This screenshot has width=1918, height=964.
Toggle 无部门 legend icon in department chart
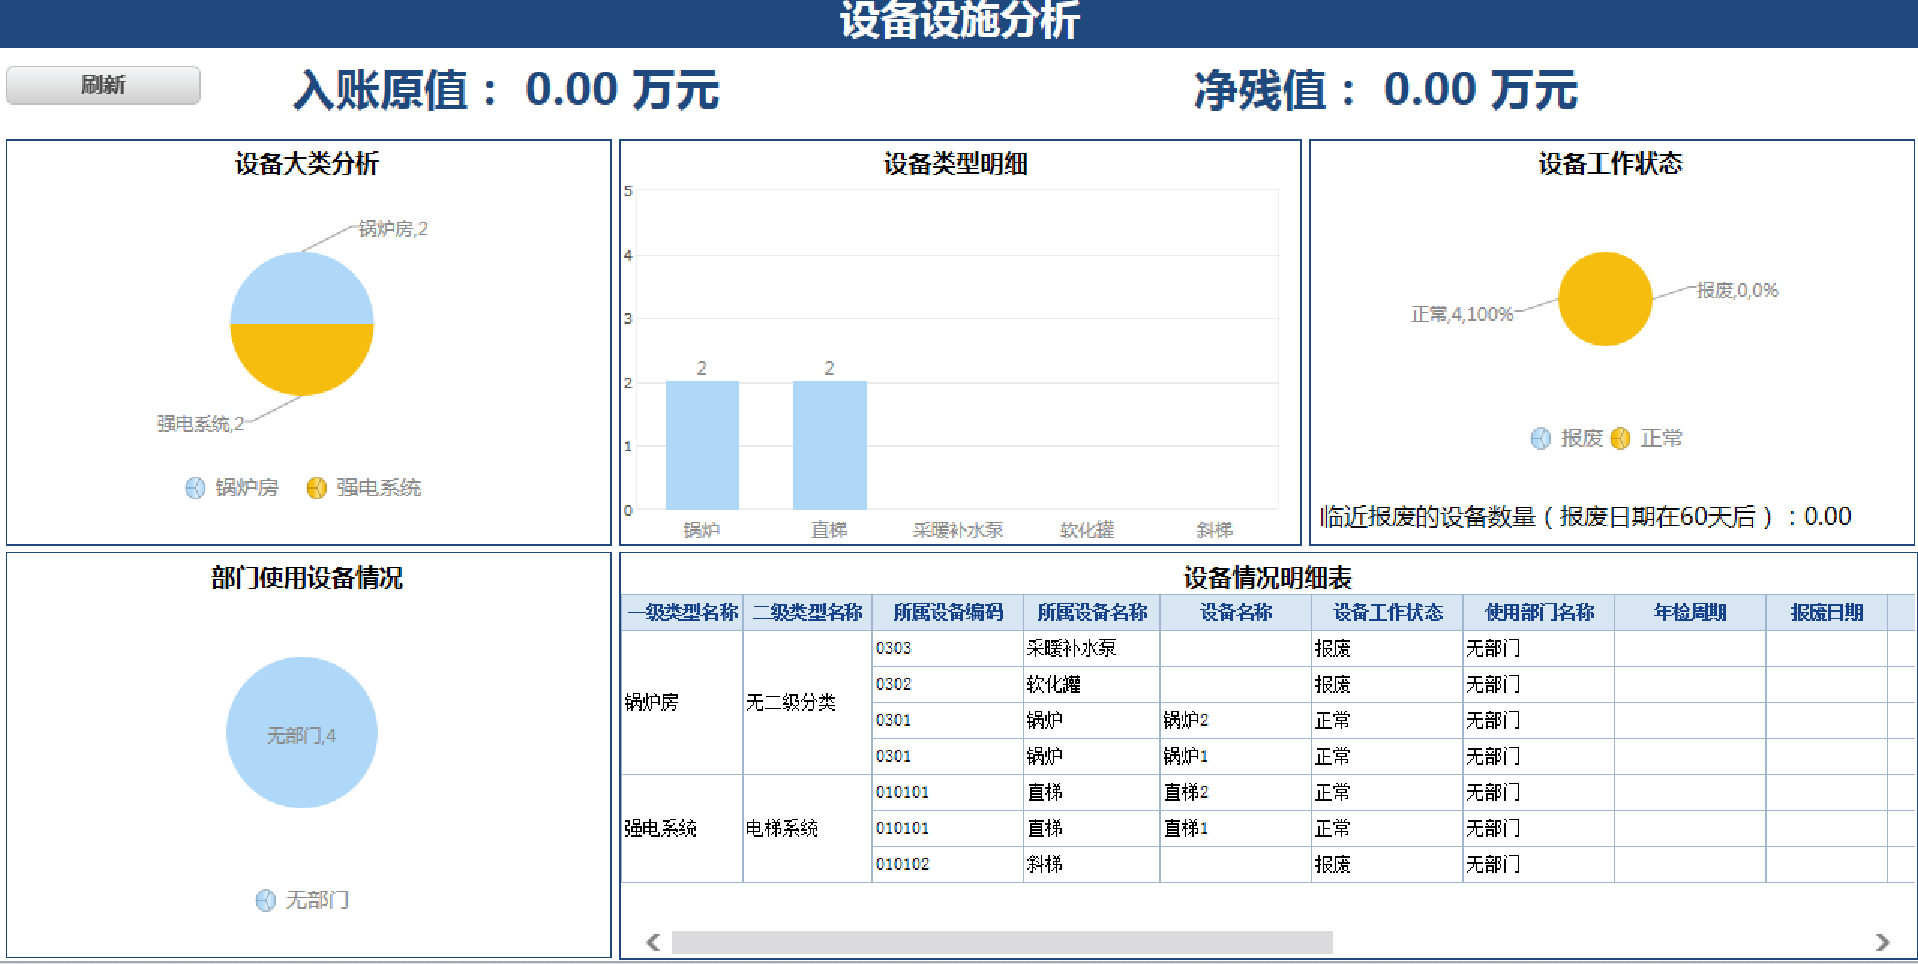click(x=266, y=900)
